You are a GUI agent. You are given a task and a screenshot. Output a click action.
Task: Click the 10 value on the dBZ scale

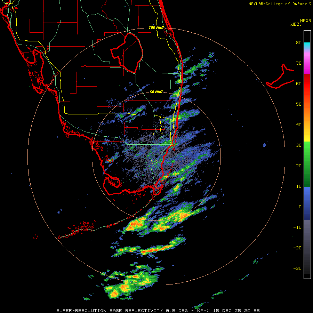299,186
